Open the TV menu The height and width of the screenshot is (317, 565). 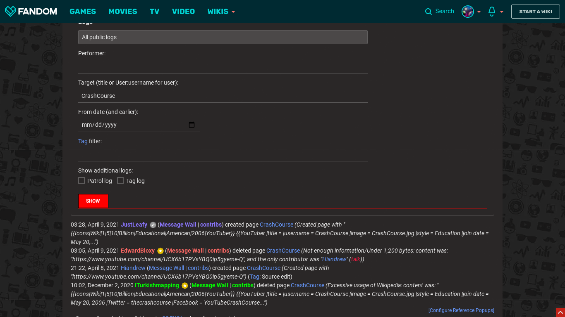(x=154, y=12)
